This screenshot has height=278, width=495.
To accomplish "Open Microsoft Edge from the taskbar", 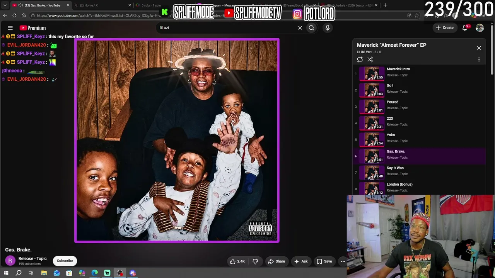I will [95, 273].
